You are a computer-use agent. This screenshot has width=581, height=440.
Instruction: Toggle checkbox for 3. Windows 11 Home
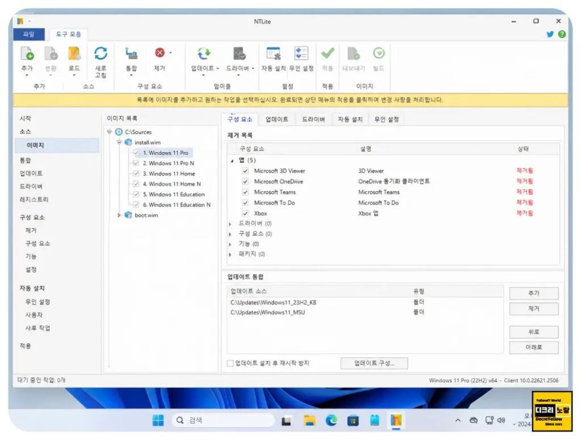[136, 174]
